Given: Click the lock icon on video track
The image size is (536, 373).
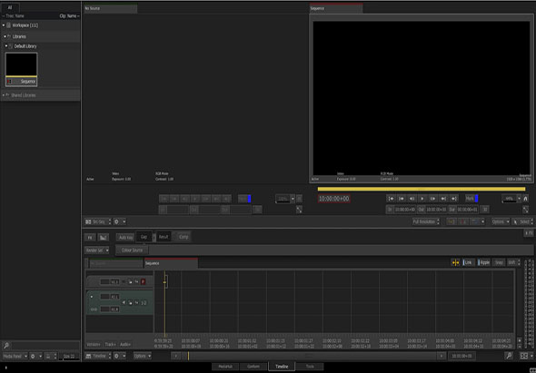Looking at the screenshot, I should pos(130,282).
